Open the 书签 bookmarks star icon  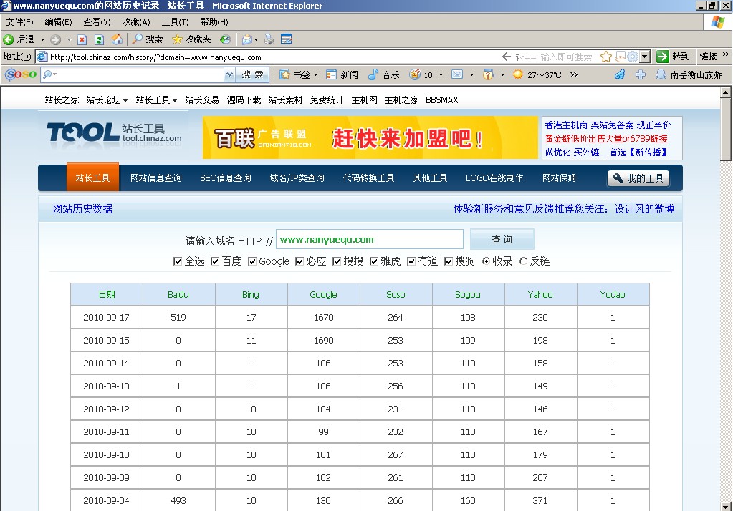point(284,74)
